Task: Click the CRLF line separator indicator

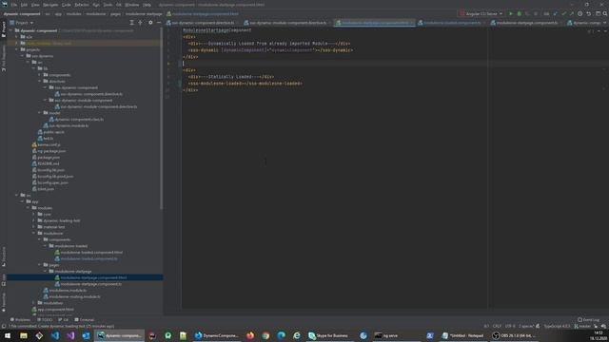Action: pos(497,327)
